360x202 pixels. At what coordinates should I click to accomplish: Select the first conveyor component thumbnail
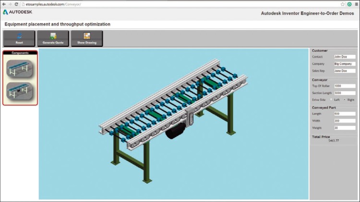click(x=20, y=69)
